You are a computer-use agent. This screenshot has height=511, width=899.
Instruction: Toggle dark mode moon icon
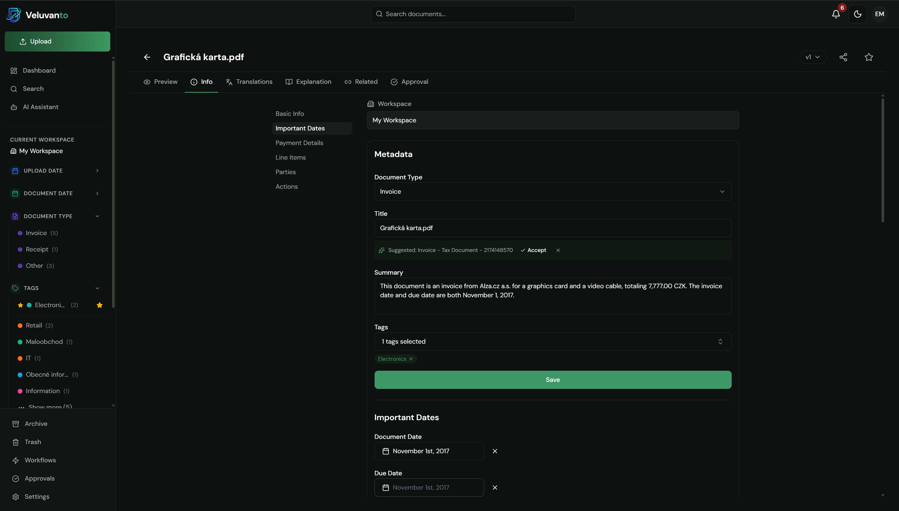[x=858, y=14]
